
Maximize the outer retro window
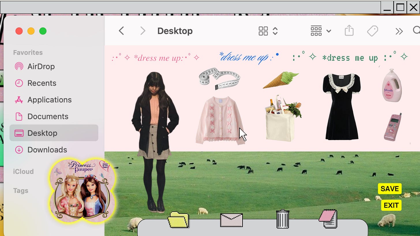tap(400, 7)
